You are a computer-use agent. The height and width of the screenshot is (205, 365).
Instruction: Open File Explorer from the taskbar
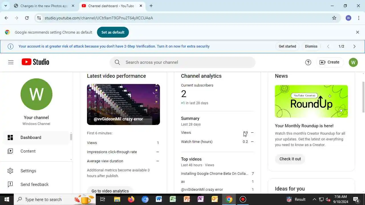117,199
